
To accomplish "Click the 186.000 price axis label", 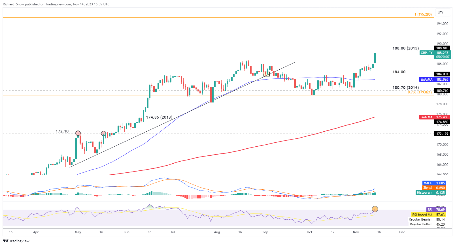I will pos(442,64).
